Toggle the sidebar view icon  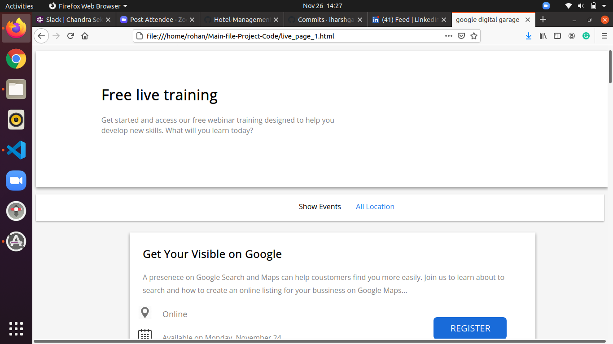[557, 36]
